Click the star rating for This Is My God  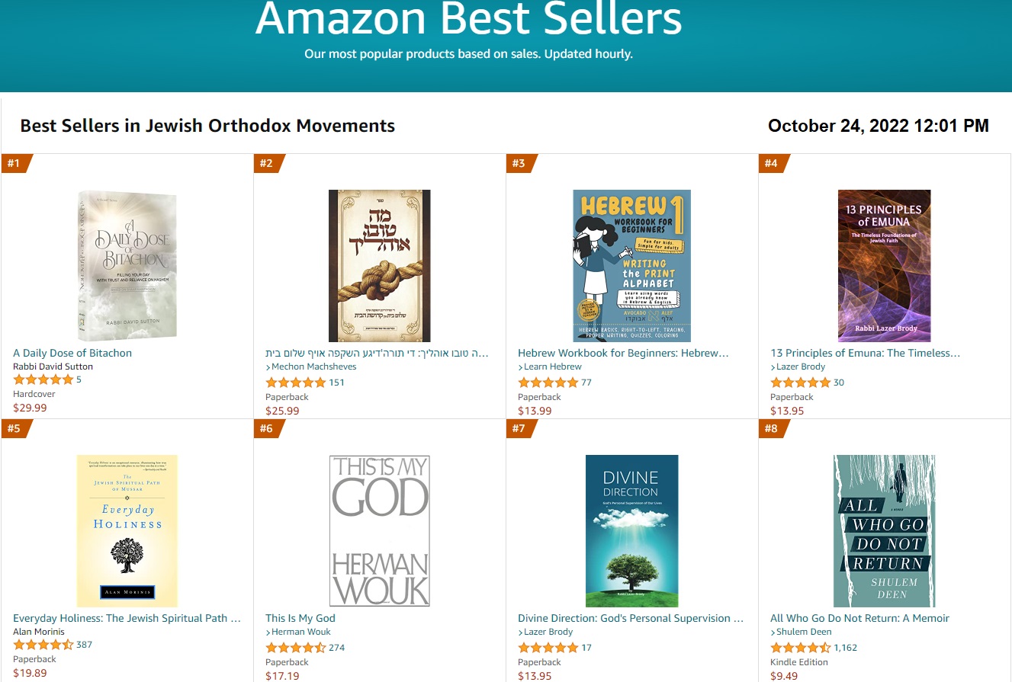click(x=295, y=648)
